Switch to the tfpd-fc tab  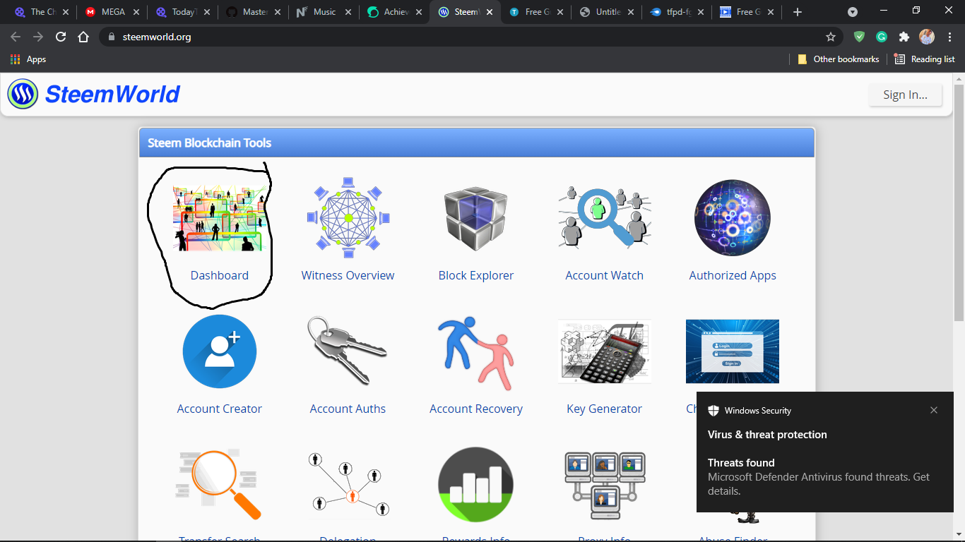pos(677,12)
